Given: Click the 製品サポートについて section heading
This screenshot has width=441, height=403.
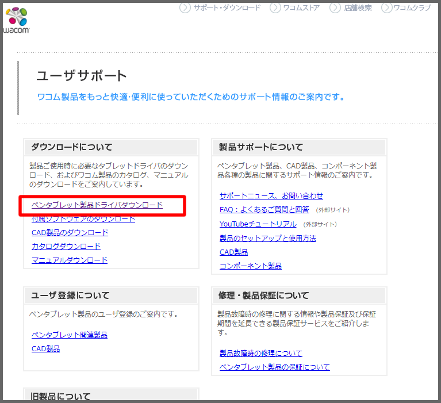Looking at the screenshot, I should pos(260,147).
